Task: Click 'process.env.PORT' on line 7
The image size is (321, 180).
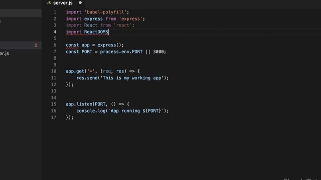Action: point(121,51)
